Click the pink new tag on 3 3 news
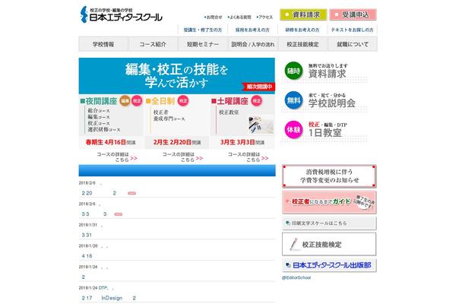456x304 pixels. click(119, 214)
